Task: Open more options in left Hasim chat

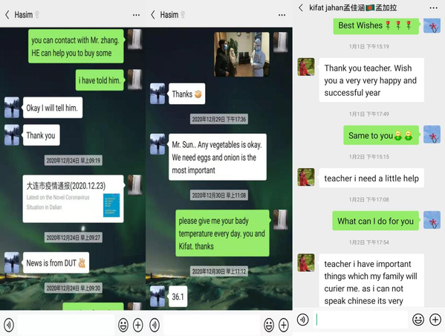Action: [136, 15]
